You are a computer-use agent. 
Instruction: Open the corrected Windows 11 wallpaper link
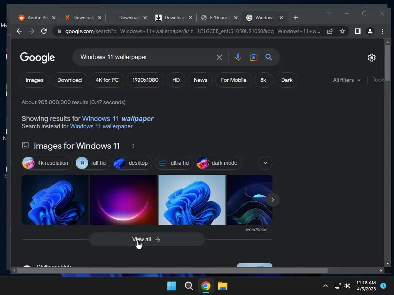(118, 119)
